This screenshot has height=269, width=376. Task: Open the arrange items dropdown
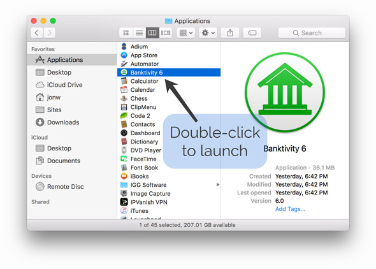coord(186,33)
